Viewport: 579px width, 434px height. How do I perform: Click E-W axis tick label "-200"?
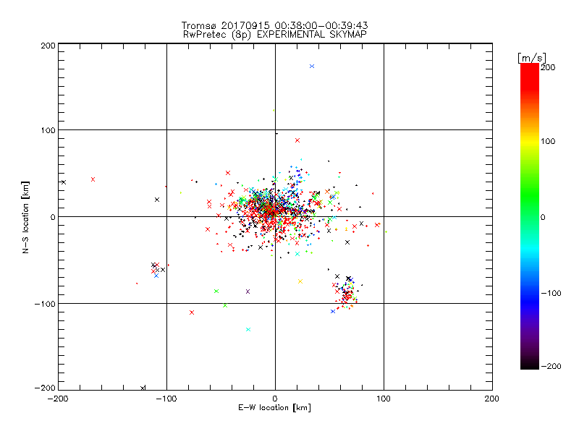pyautogui.click(x=58, y=399)
